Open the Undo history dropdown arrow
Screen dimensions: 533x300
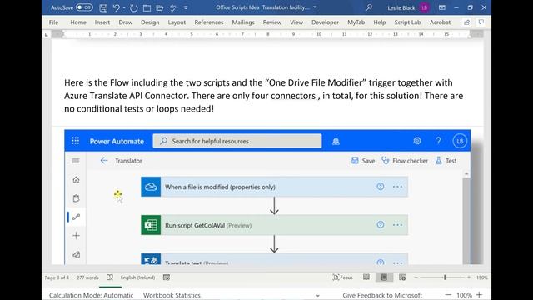tap(124, 7)
